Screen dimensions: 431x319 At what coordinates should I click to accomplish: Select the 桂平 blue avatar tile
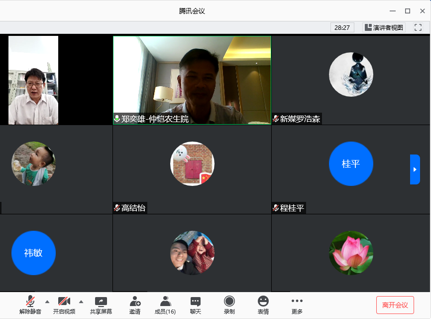pyautogui.click(x=350, y=163)
